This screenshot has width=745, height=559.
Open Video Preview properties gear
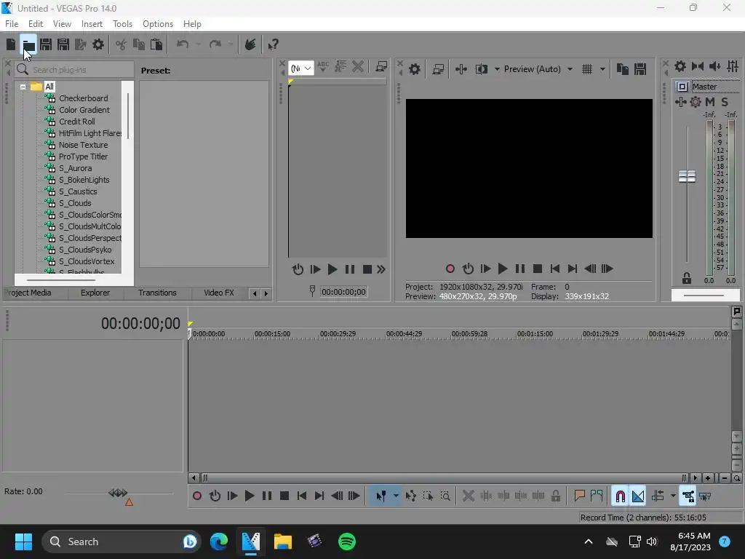click(x=415, y=69)
